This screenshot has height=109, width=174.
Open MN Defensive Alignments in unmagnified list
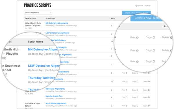pyautogui.click(x=57, y=23)
